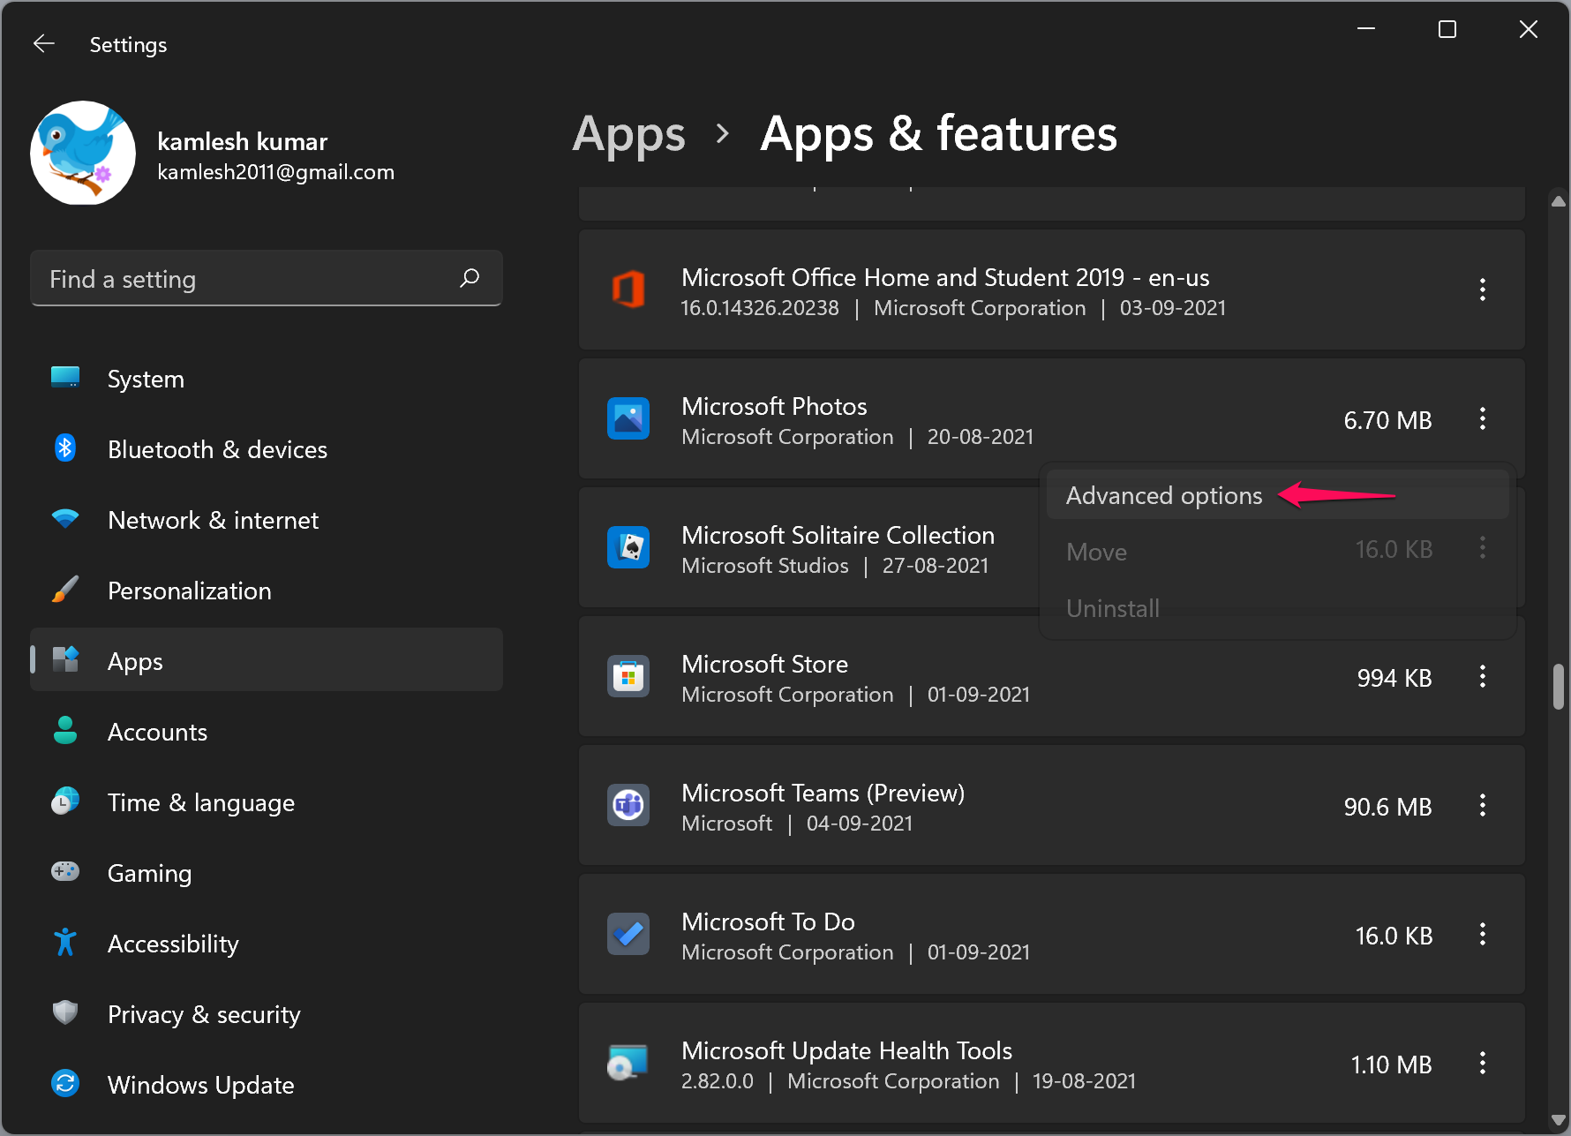
Task: Click the 994 KB size value
Action: [x=1394, y=678]
